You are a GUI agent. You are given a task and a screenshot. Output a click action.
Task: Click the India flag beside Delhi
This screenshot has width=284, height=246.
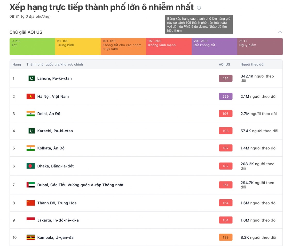(30, 114)
